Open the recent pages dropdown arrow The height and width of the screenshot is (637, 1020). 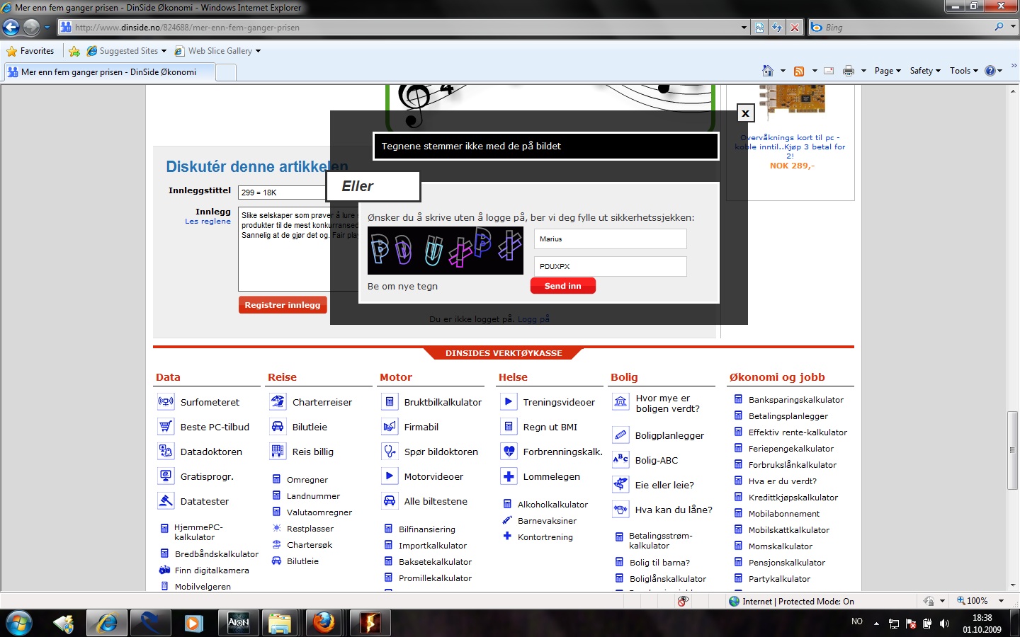click(47, 28)
